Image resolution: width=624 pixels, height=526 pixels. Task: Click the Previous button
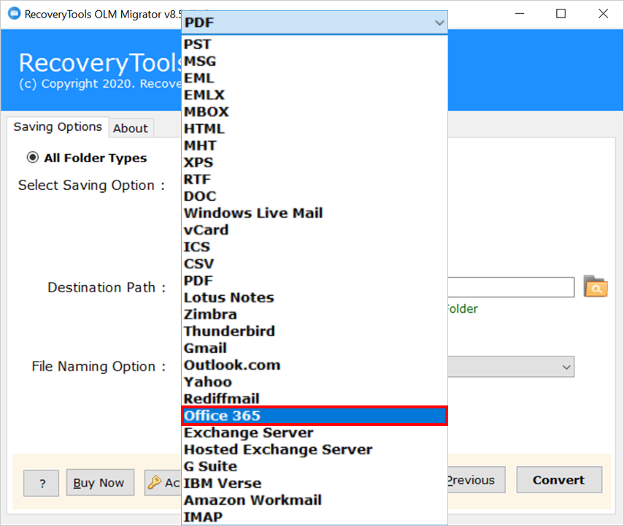477,480
